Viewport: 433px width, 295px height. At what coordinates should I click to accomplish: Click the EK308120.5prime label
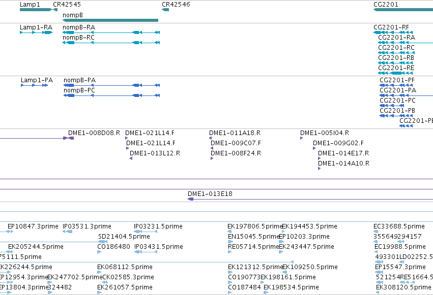click(403, 287)
